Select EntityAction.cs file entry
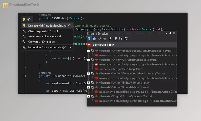Viewport: 201px width, 121px height. [x=122, y=83]
